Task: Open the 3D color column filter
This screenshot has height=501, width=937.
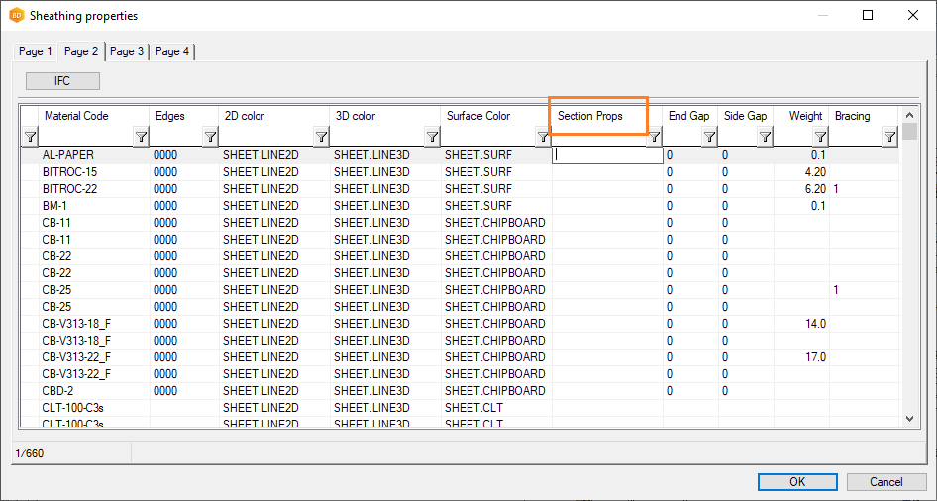Action: (432, 137)
